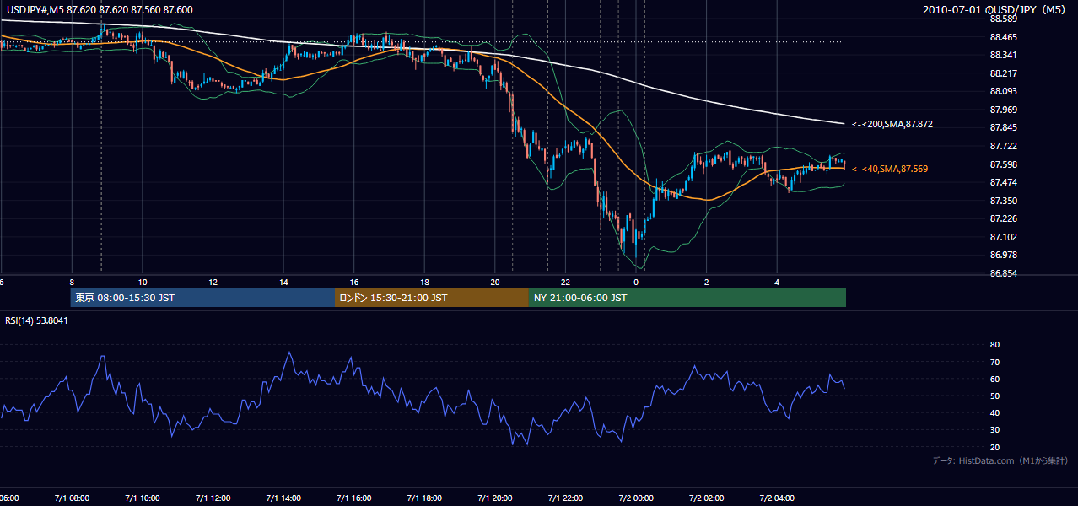The width and height of the screenshot is (1078, 506).
Task: Click the 7/2 02:00 bottom time label
Action: tap(707, 498)
